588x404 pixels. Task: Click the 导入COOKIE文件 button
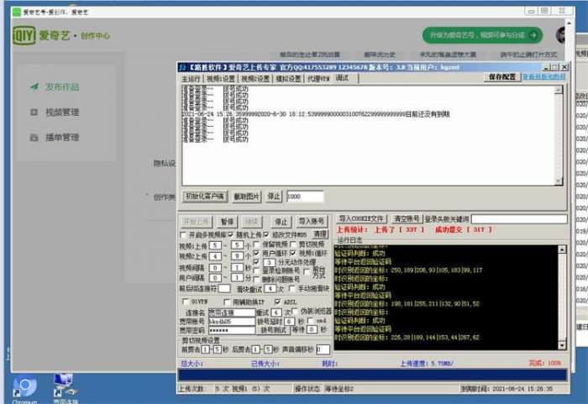point(361,218)
